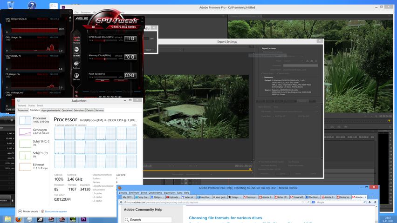The width and height of the screenshot is (397, 223).
Task: Click the Broncontrole openen link
Action: click(54, 211)
